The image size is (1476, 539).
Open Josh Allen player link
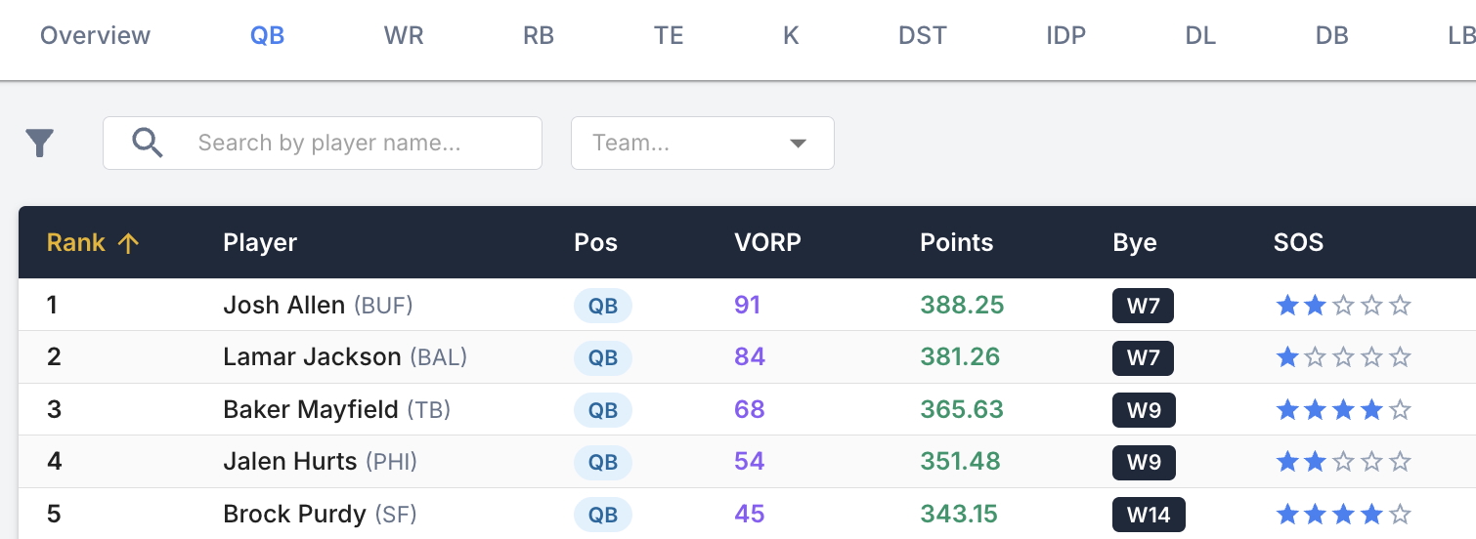tap(283, 306)
